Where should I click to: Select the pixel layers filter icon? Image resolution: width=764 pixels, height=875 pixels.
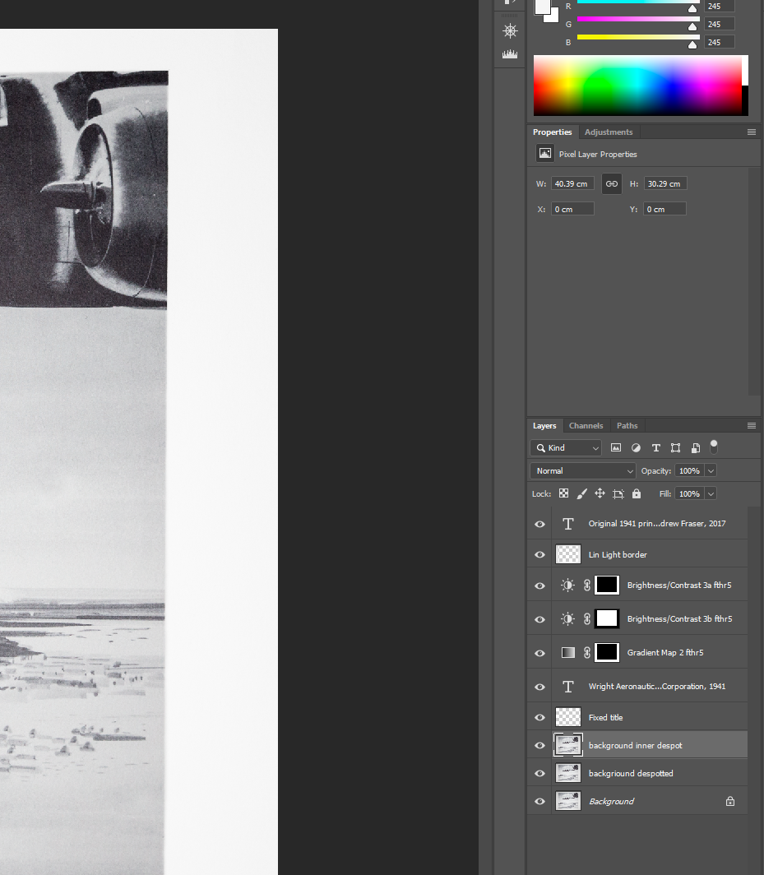[616, 447]
